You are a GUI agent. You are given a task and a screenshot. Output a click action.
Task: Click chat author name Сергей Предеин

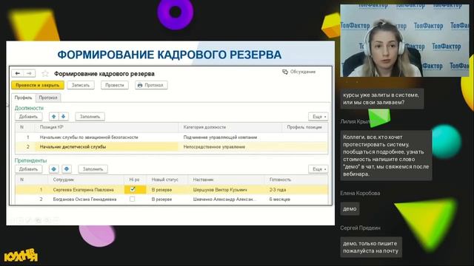360,228
